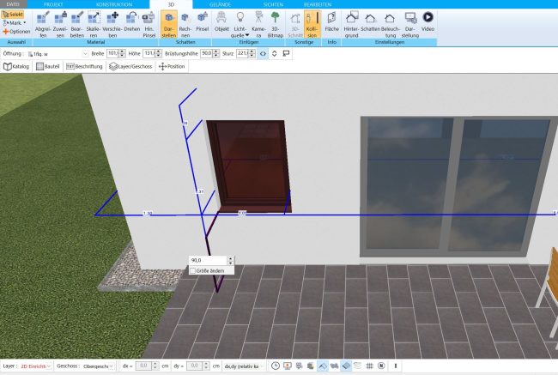The width and height of the screenshot is (558, 375).
Task: Click the Breite input field
Action: click(112, 53)
